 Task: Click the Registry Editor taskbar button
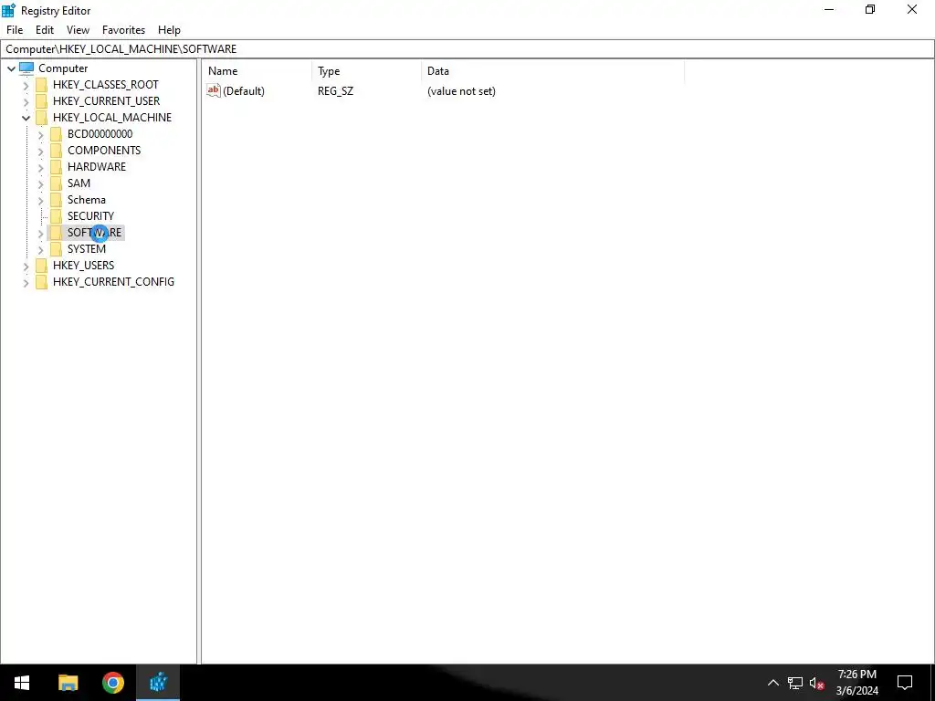(158, 683)
